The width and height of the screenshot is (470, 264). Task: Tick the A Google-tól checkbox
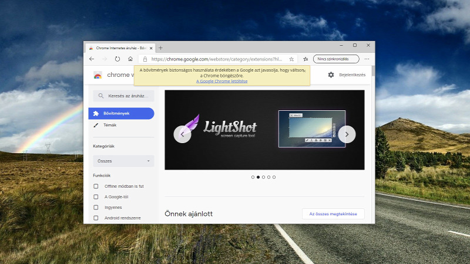(96, 197)
